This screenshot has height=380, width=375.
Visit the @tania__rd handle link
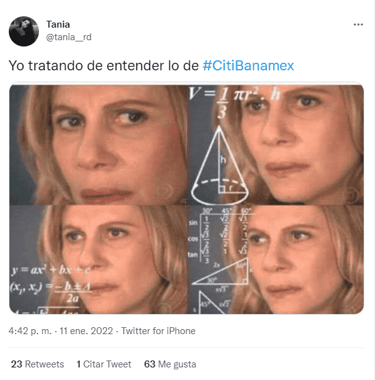(x=68, y=37)
